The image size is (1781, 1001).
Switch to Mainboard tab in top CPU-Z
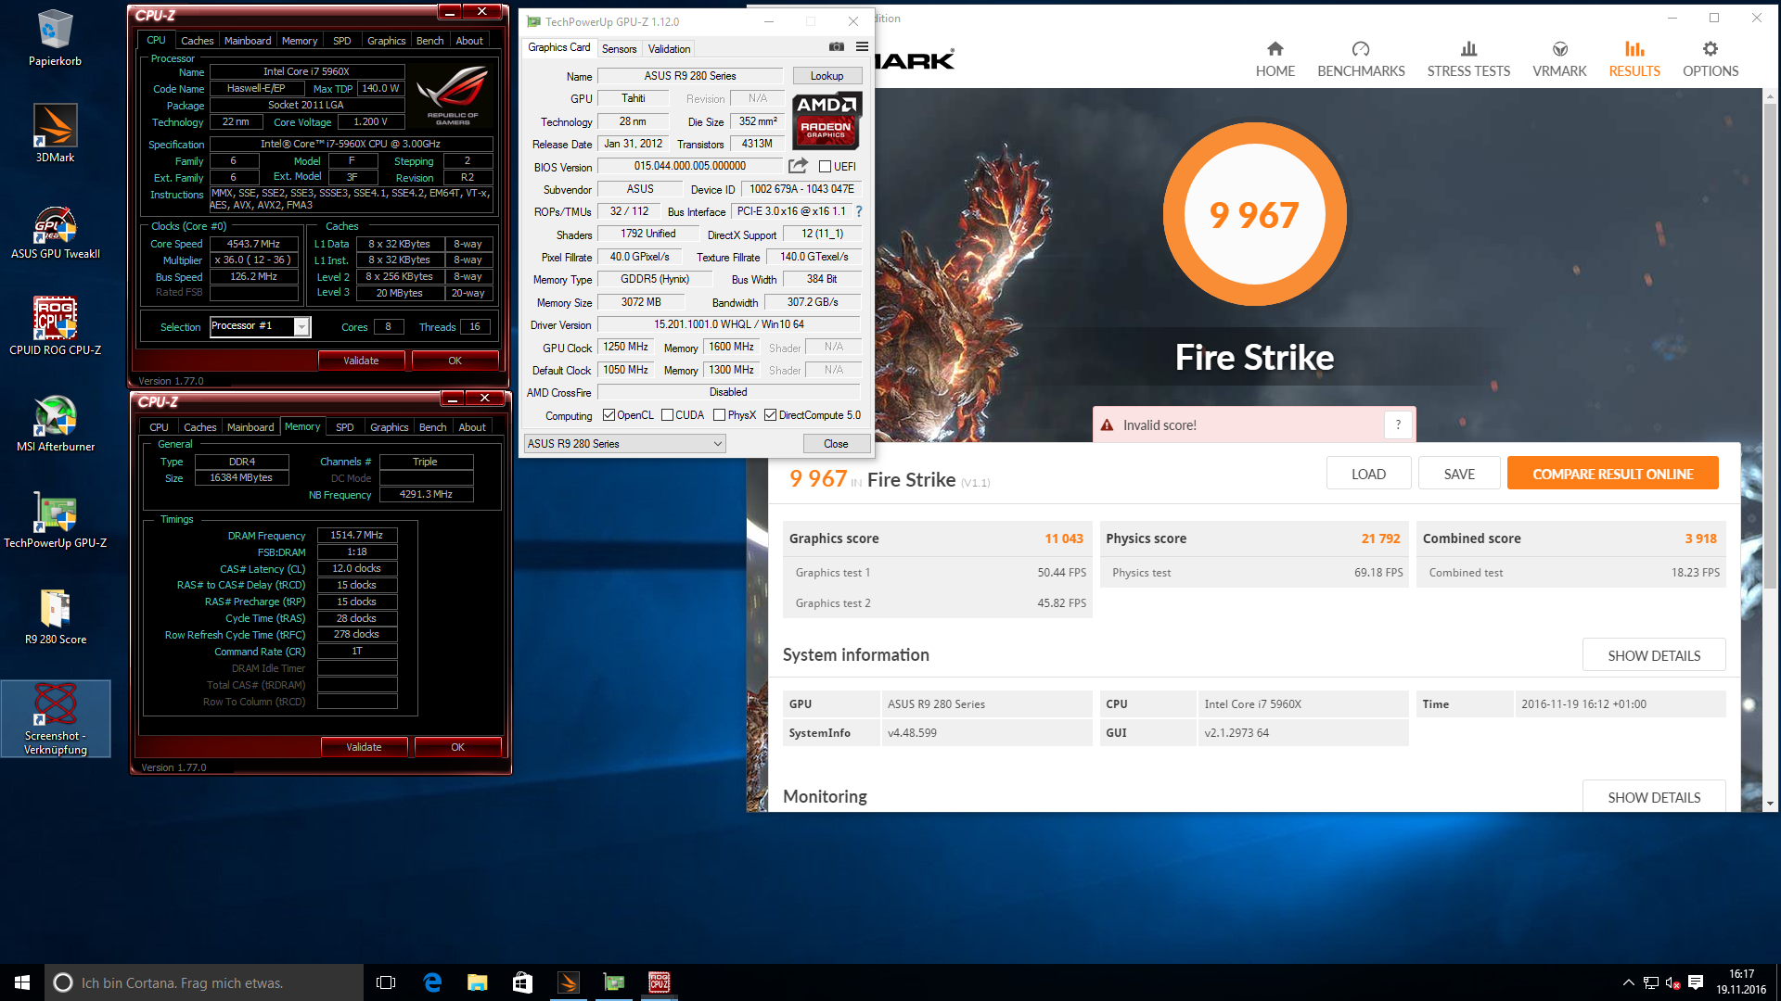(x=248, y=41)
